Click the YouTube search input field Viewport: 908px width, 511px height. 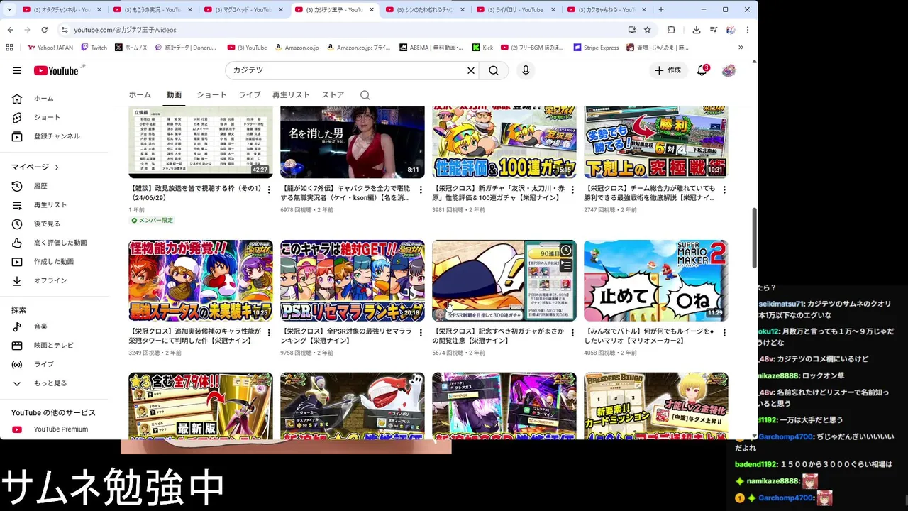[348, 70]
